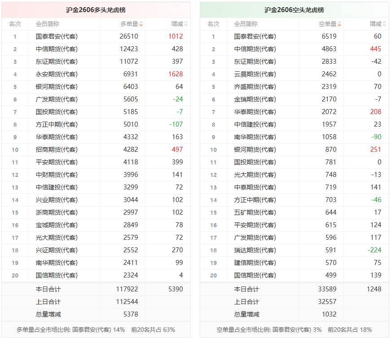The image size is (391, 339).
Task: Click short total change 1032
Action: (x=329, y=314)
